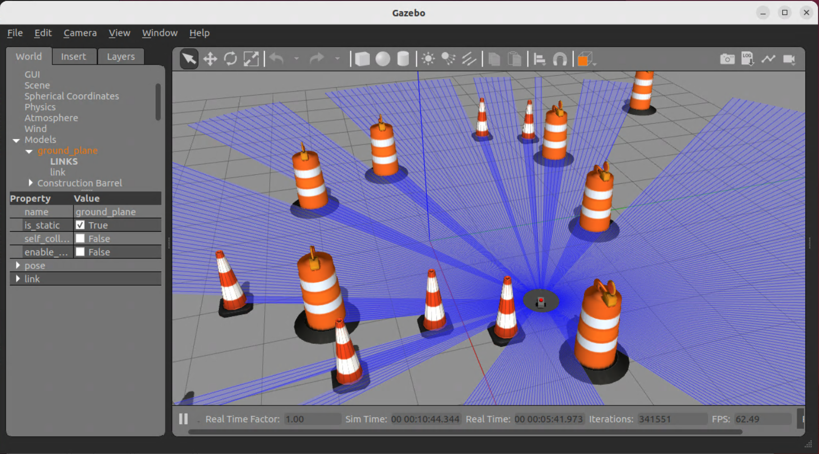
Task: Select Physics in the world tree
Action: (40, 107)
